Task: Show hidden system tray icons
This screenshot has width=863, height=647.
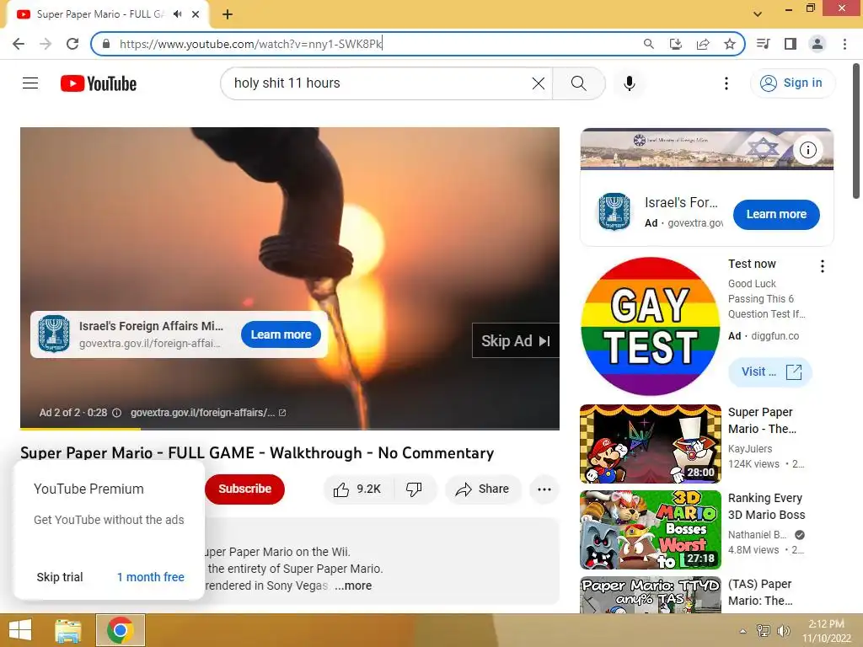Action: (x=742, y=631)
